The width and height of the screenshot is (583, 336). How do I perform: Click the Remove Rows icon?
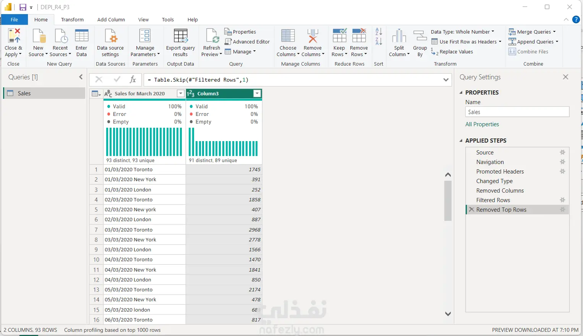point(359,36)
